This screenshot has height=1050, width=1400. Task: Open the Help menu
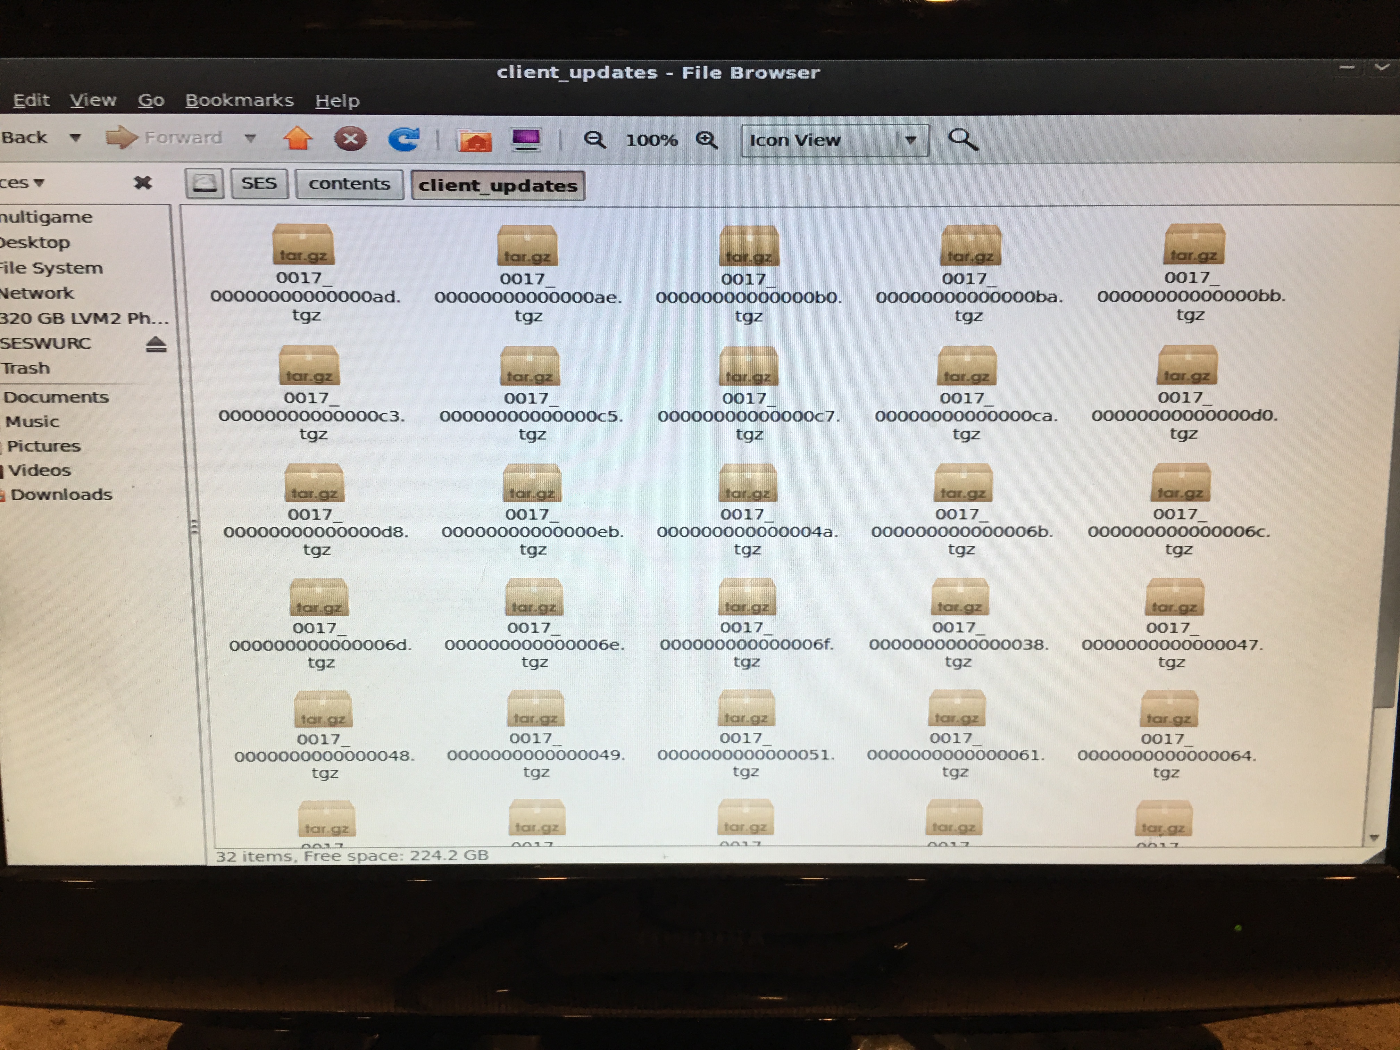point(337,101)
